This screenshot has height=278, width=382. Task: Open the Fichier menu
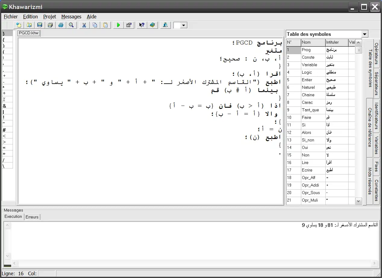(x=11, y=17)
